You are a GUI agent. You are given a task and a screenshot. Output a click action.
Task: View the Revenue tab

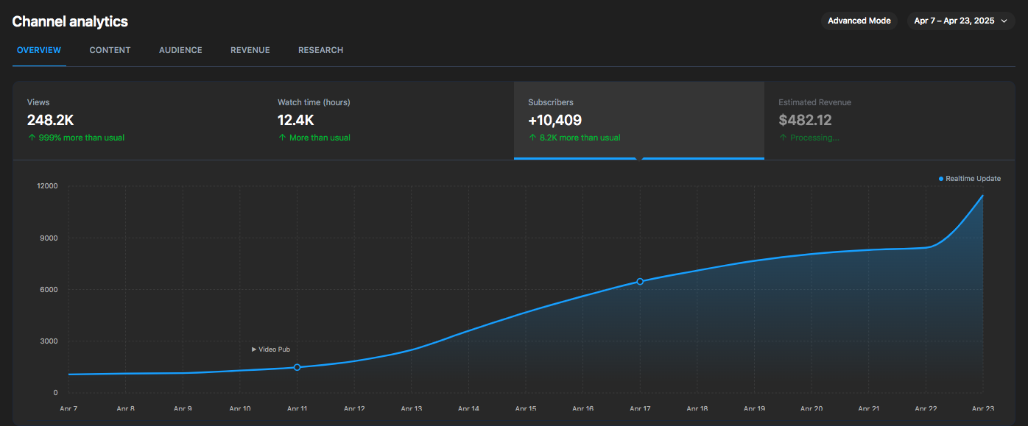[250, 50]
